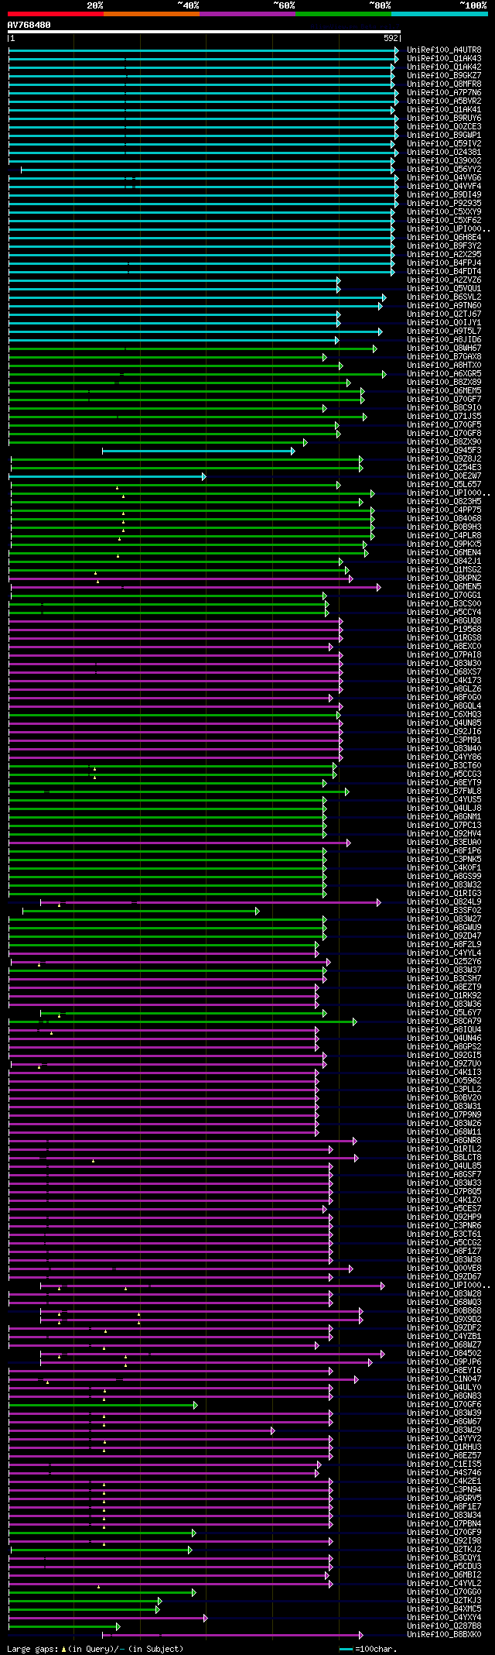Screen dimensions: 495x1655
Task: Select label UniRef100_Q5VQU1
Action: click(444, 289)
